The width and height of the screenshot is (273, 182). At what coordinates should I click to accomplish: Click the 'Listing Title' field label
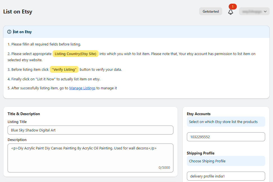click(x=17, y=122)
